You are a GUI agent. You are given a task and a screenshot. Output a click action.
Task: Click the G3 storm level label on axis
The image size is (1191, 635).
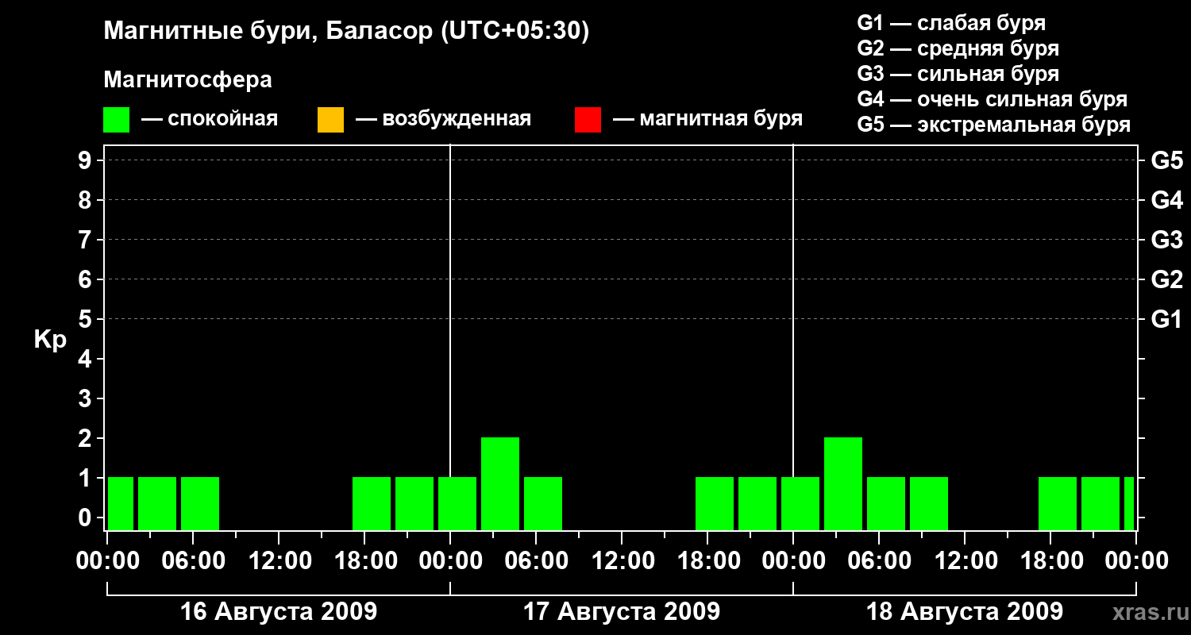point(1166,240)
